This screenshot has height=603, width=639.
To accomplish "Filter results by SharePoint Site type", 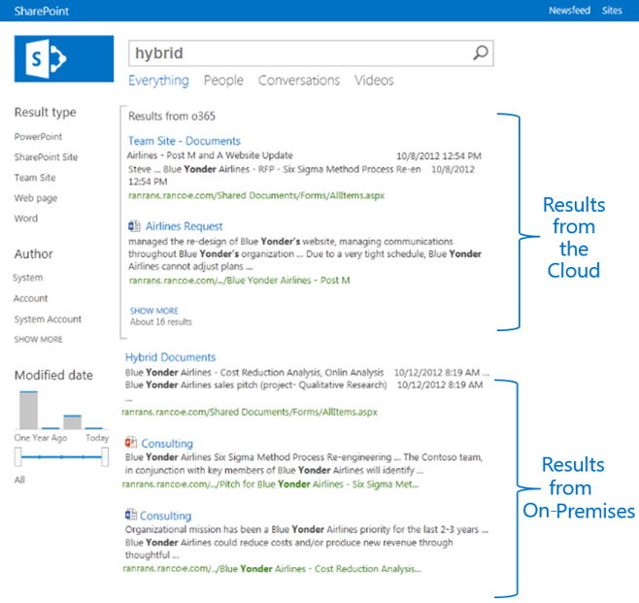I will [x=46, y=157].
